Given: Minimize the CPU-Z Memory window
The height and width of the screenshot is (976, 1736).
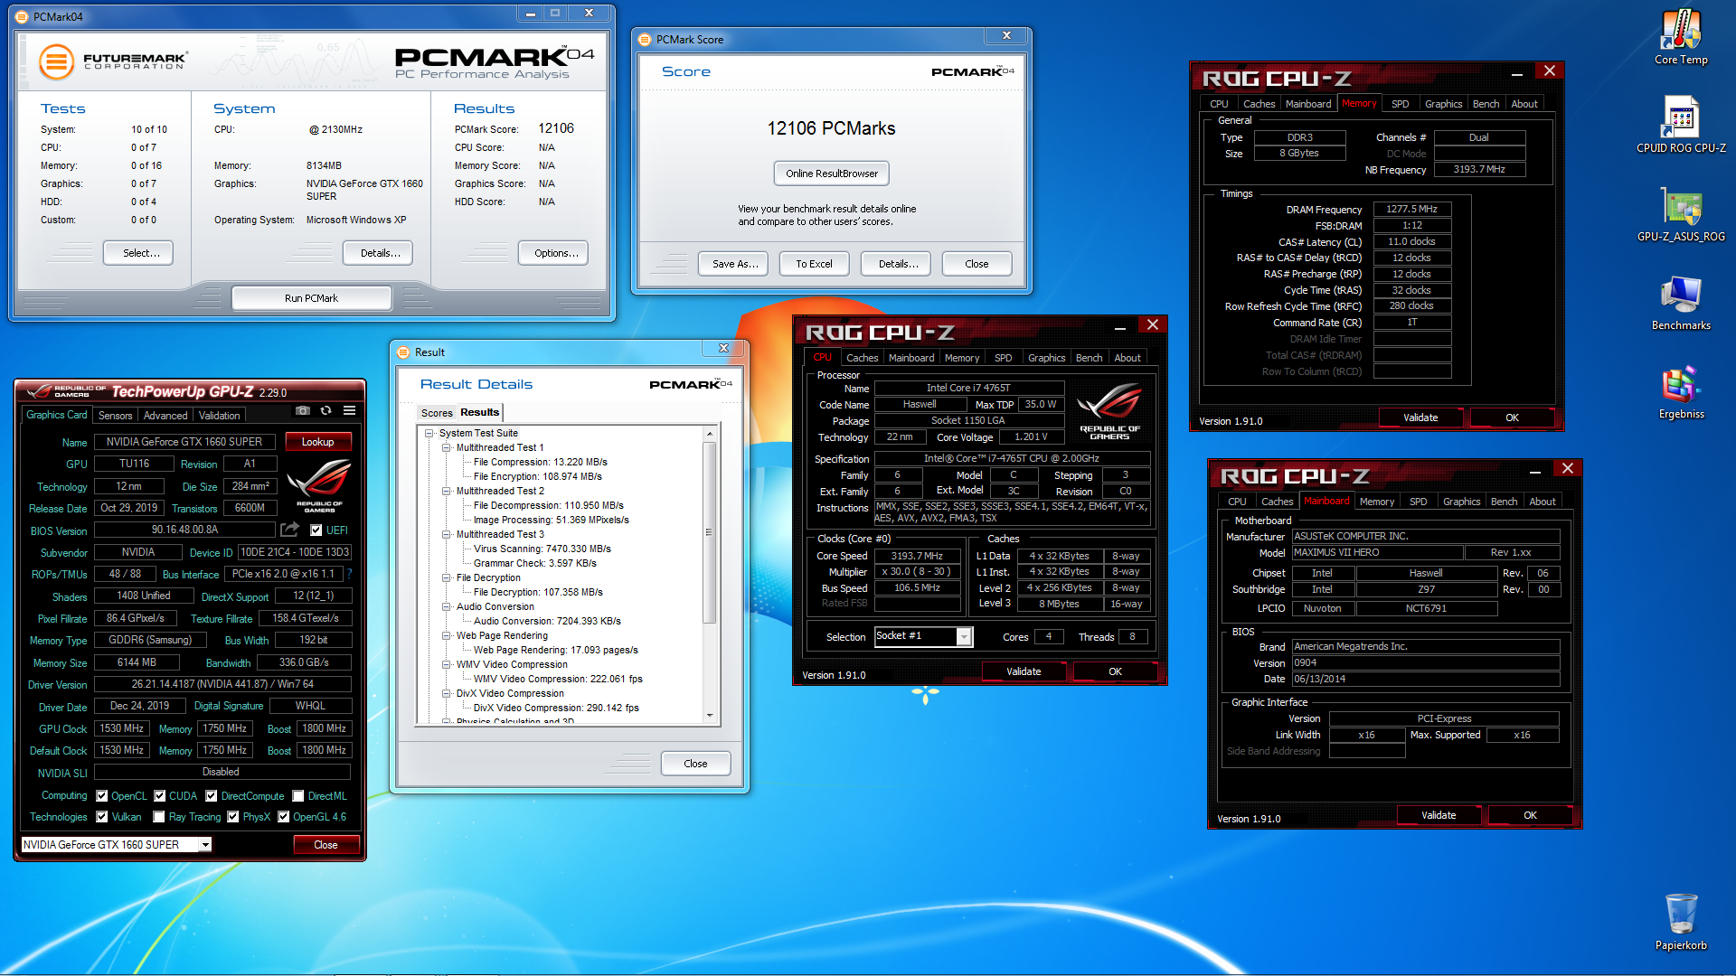Looking at the screenshot, I should click(x=1516, y=73).
